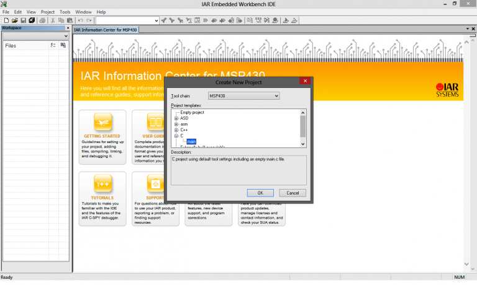Click the build-status column icon in Files header
Viewport: 477px width, 285px height.
(x=53, y=45)
